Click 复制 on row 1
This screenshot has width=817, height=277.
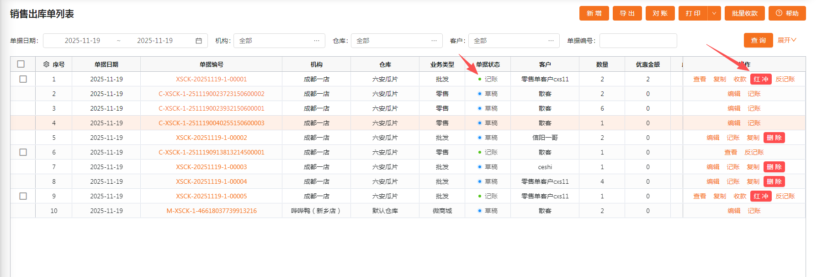coord(720,79)
